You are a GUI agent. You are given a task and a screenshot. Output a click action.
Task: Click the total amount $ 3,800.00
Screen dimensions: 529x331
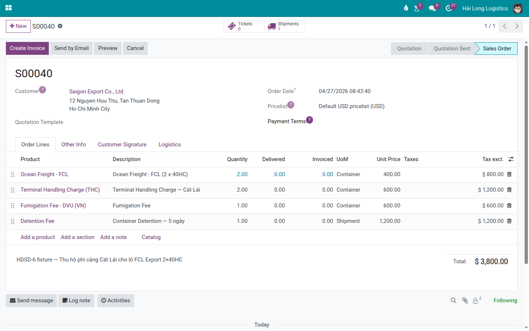(491, 261)
